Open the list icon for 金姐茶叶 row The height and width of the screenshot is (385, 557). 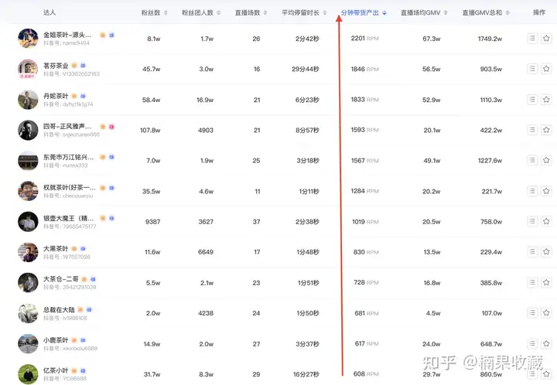coord(531,38)
